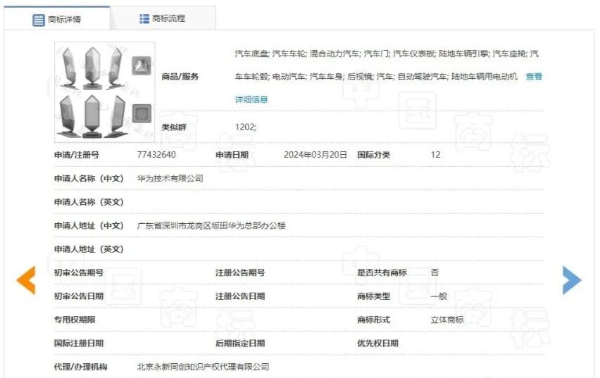Open the 查看 link in goods list
Screen dimensions: 600x378
(x=534, y=77)
